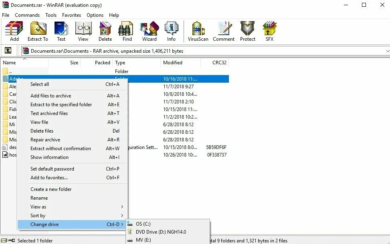Run VirusScan from the toolbar
This screenshot has height=244, width=390.
click(198, 31)
